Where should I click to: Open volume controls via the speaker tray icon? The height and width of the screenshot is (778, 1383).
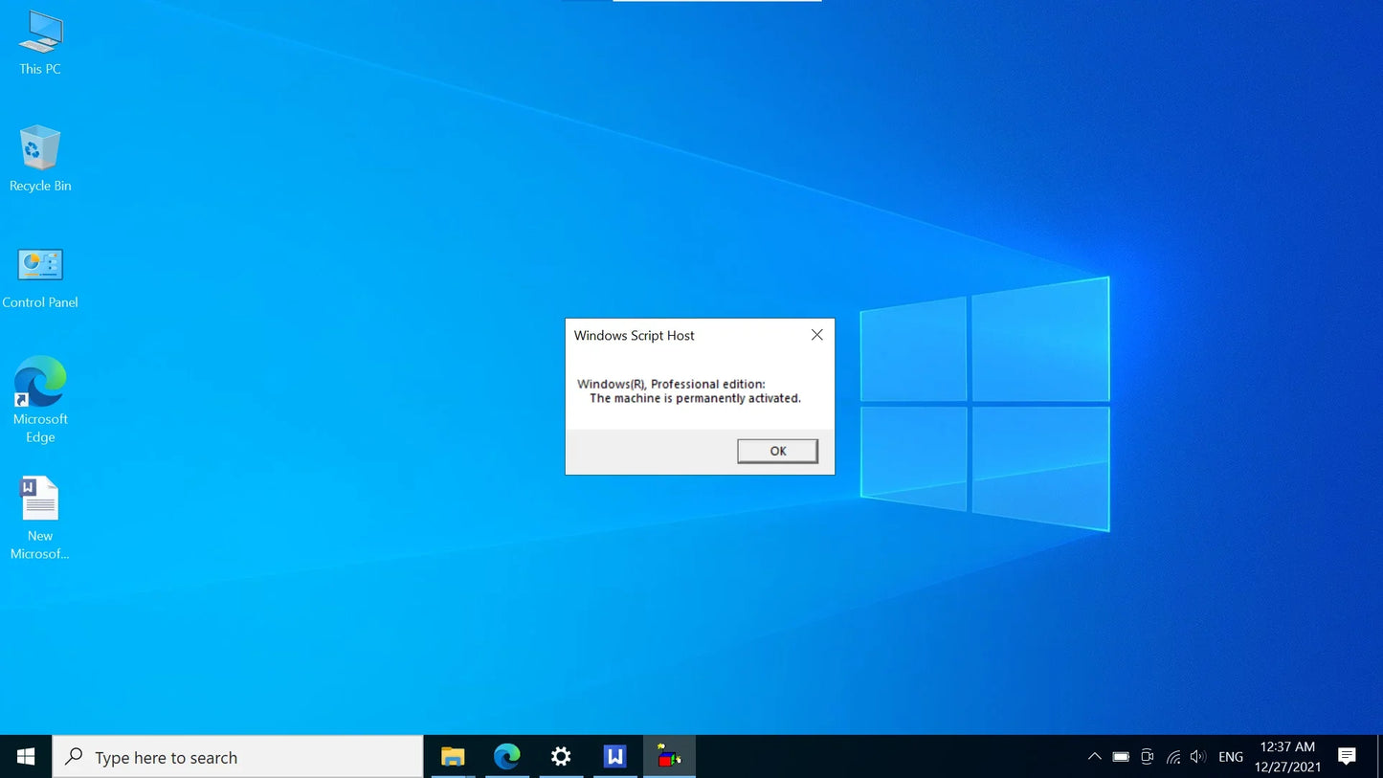tap(1198, 756)
